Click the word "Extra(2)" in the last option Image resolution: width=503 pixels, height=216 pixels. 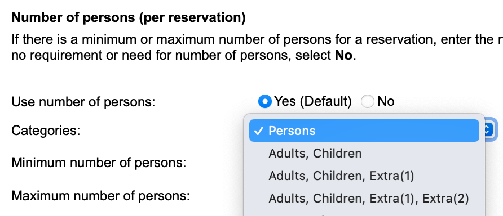click(445, 199)
